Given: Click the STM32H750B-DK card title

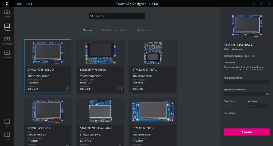Looking at the screenshot, I should [x=39, y=128].
